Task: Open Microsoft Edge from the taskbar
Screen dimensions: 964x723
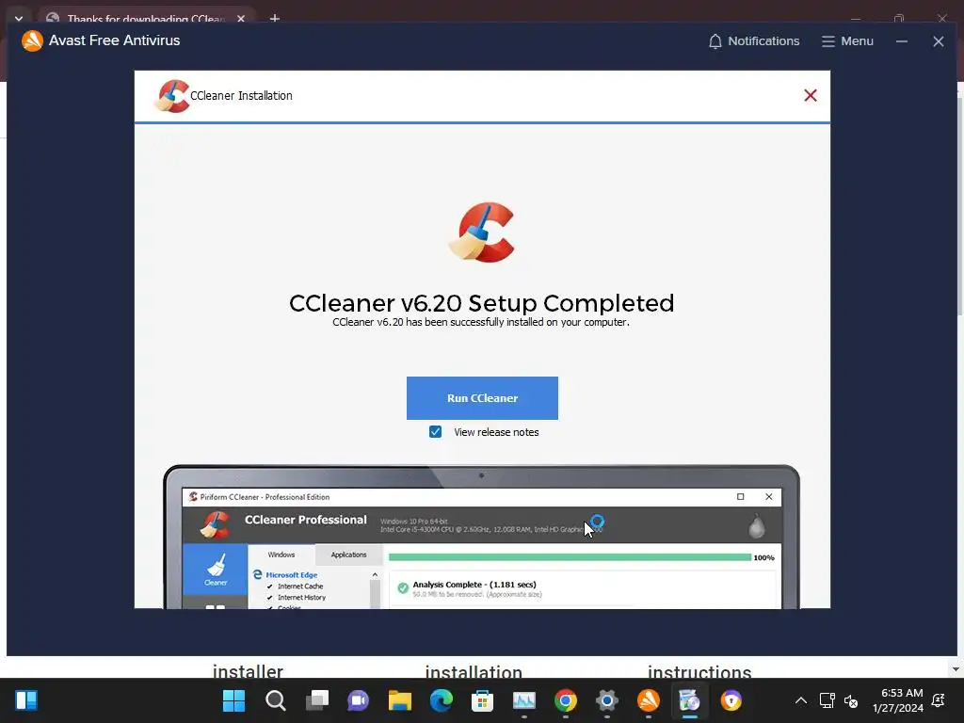Action: pyautogui.click(x=442, y=700)
